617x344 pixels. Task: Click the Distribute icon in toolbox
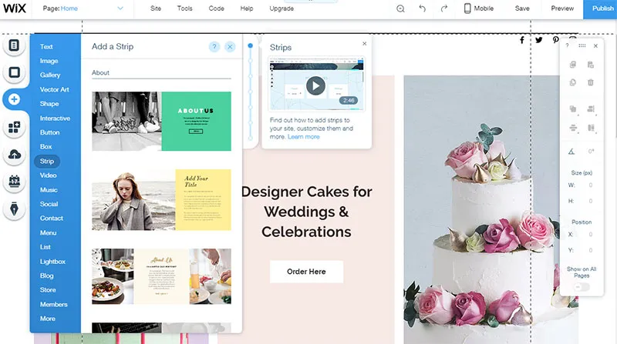coord(573,128)
